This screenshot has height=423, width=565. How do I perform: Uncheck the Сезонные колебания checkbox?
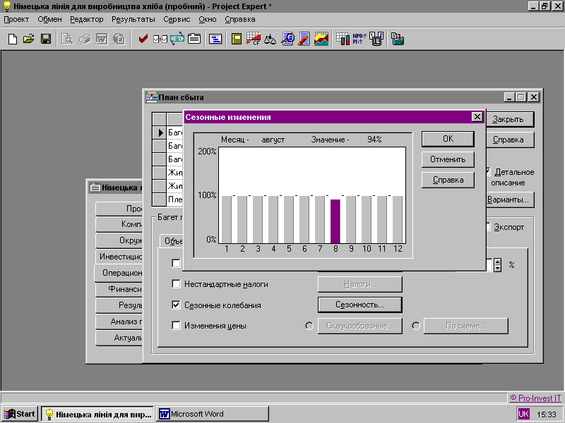[x=176, y=305]
